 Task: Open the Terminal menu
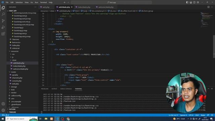point(43,2)
